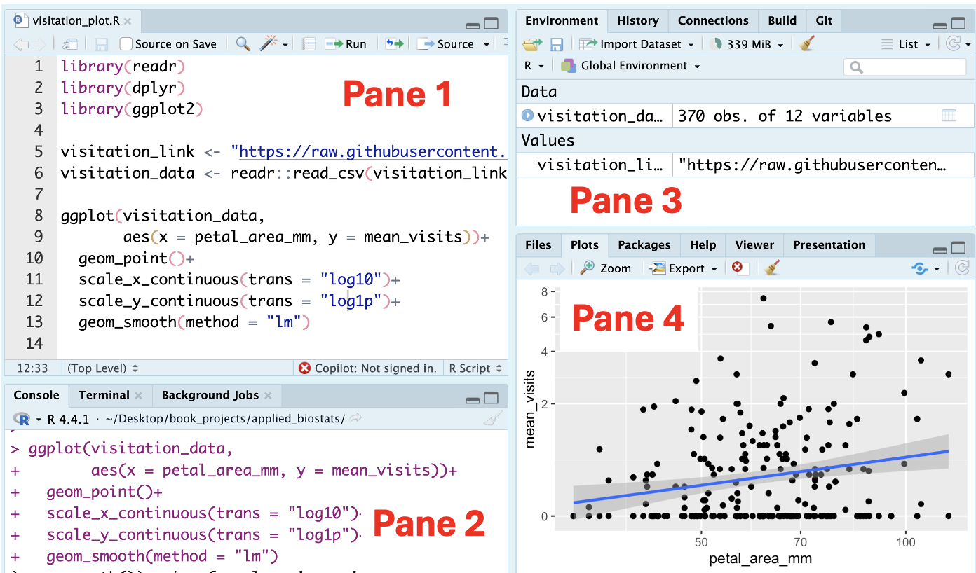Toggle the Source on Save checkbox
The image size is (976, 573).
pyautogui.click(x=126, y=44)
